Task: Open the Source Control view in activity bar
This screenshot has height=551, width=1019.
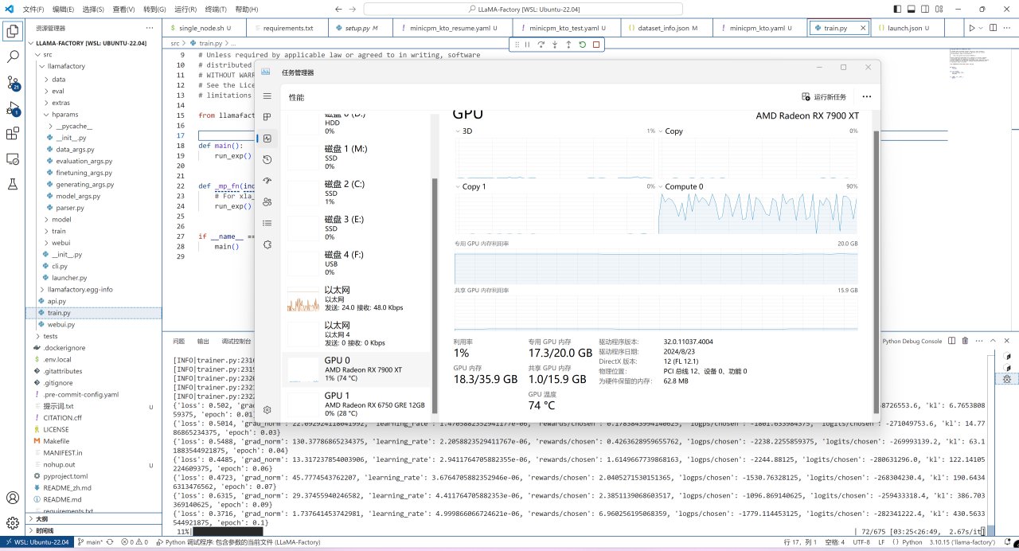Action: 13,82
